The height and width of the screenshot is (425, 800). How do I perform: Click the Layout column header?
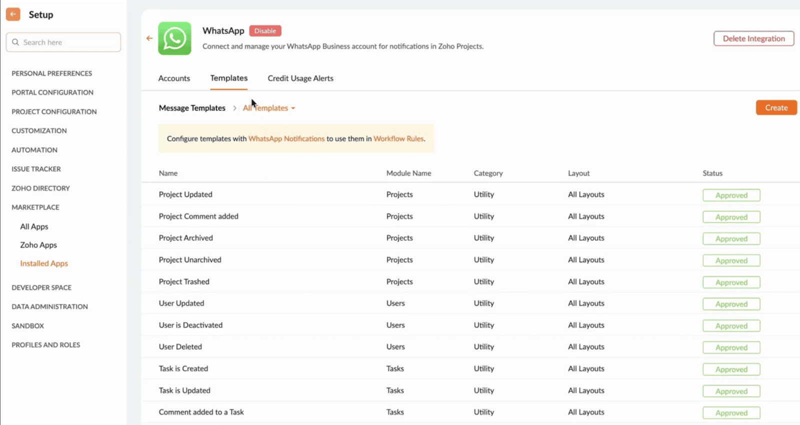click(x=578, y=173)
